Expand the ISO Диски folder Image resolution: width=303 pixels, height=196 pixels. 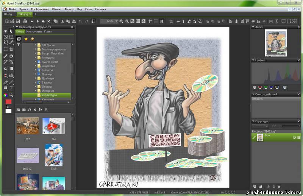click(35, 45)
